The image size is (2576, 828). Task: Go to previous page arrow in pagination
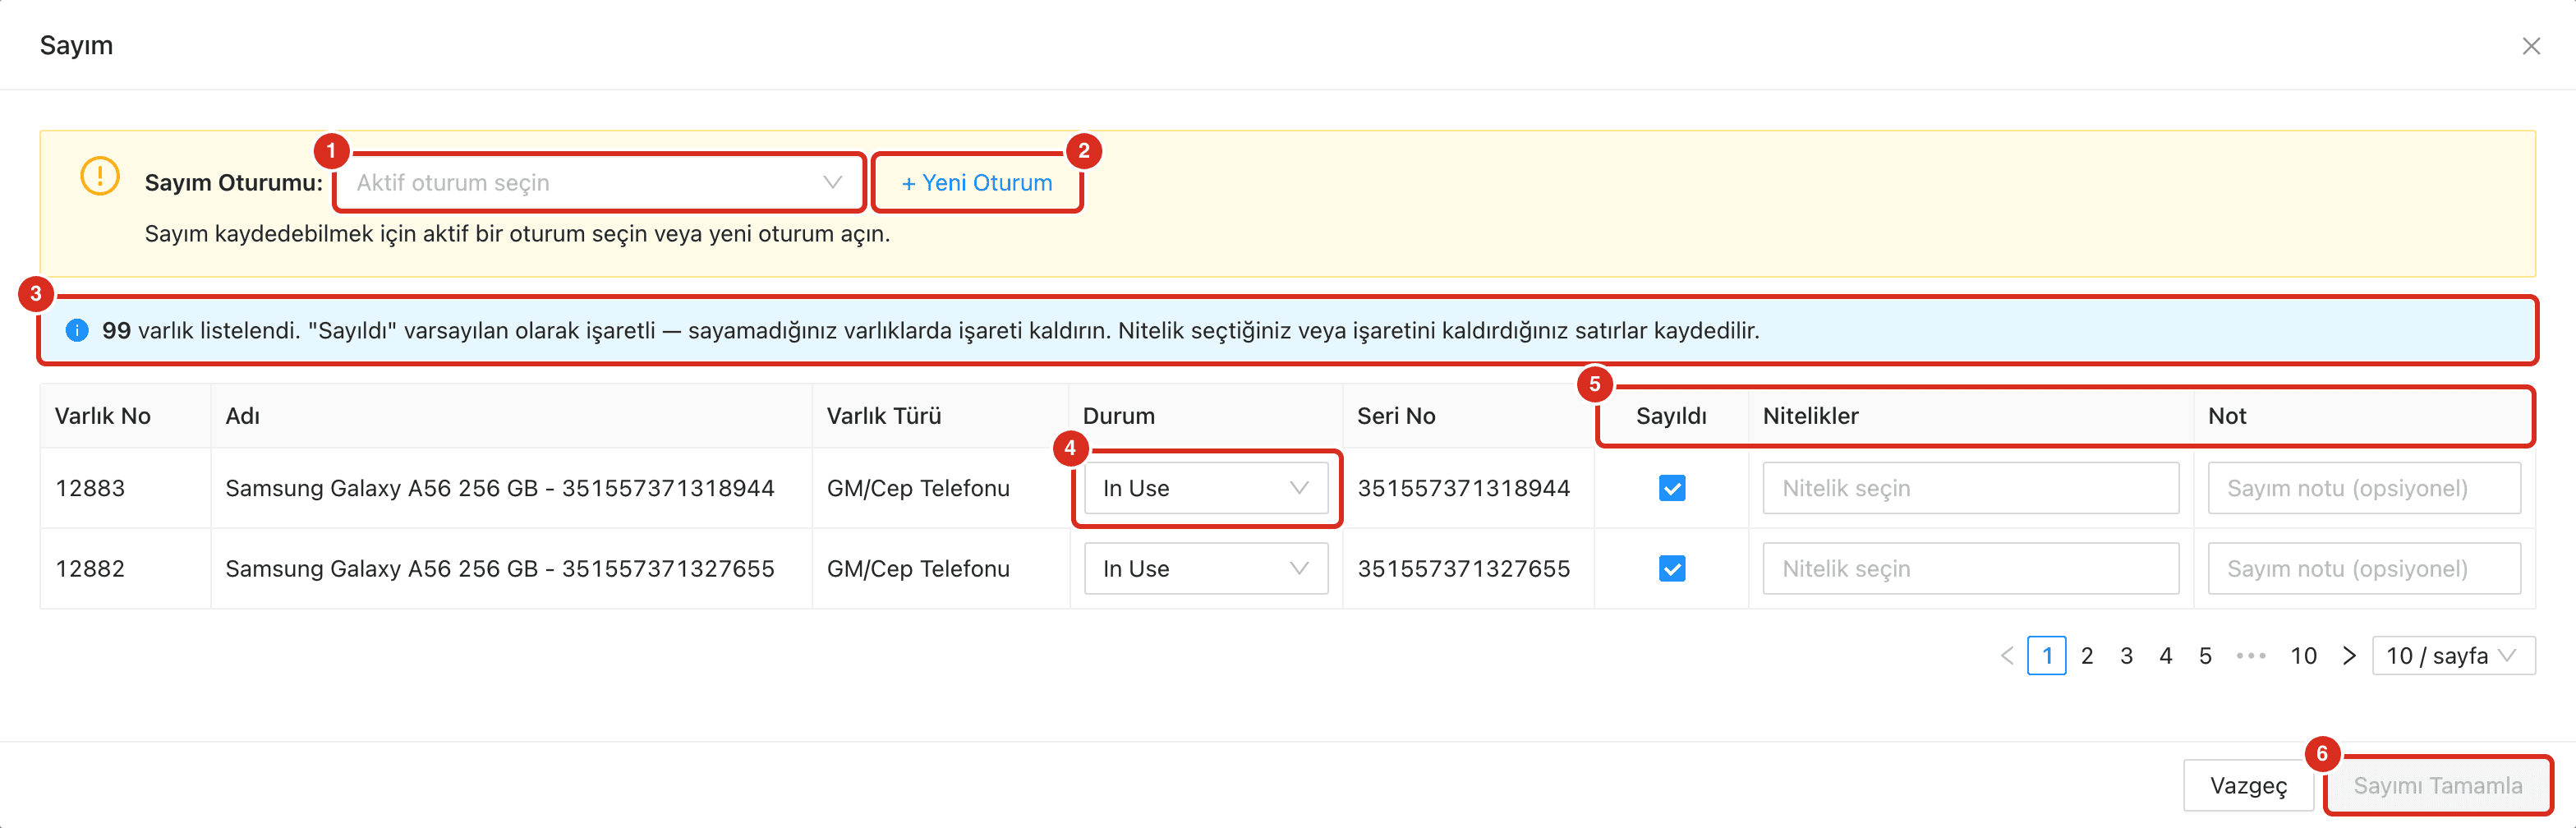(x=2007, y=656)
